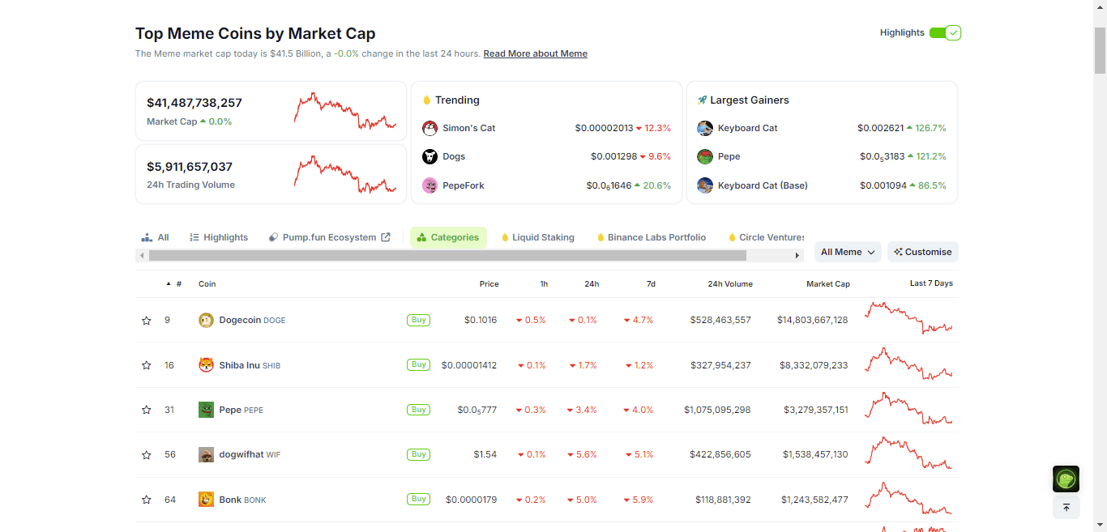Image resolution: width=1107 pixels, height=532 pixels.
Task: Sort by Market Cap column header
Action: point(828,284)
